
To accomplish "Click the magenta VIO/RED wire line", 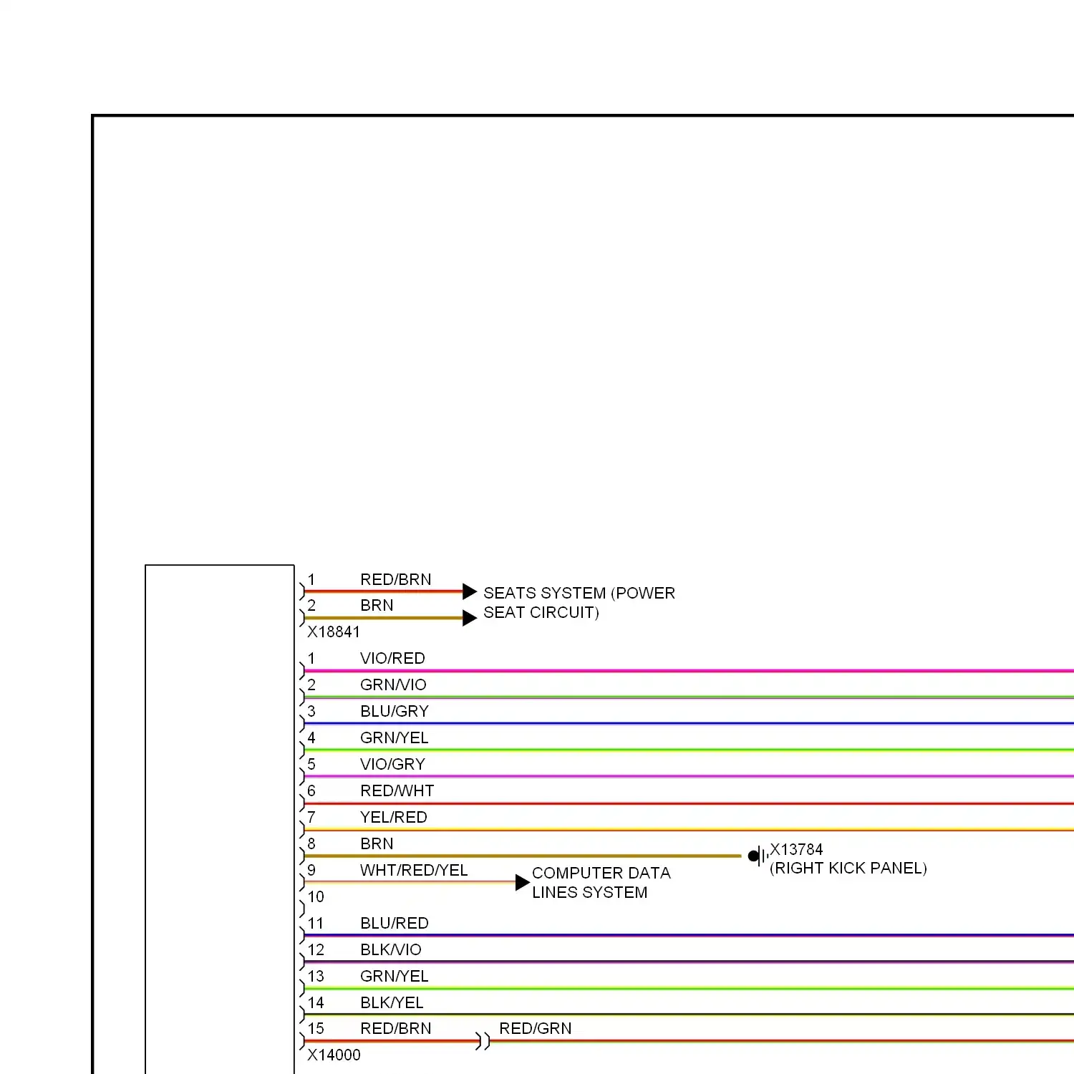I will click(689, 671).
